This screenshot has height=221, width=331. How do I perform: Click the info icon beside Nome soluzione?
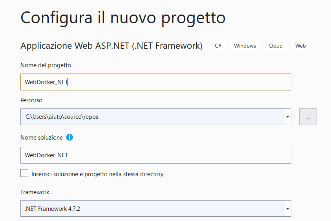click(x=69, y=138)
